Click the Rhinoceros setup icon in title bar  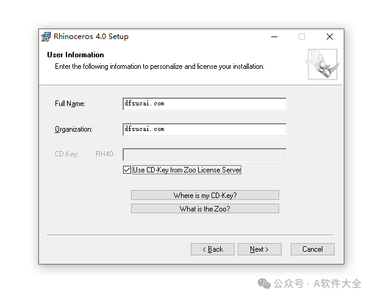pyautogui.click(x=46, y=37)
